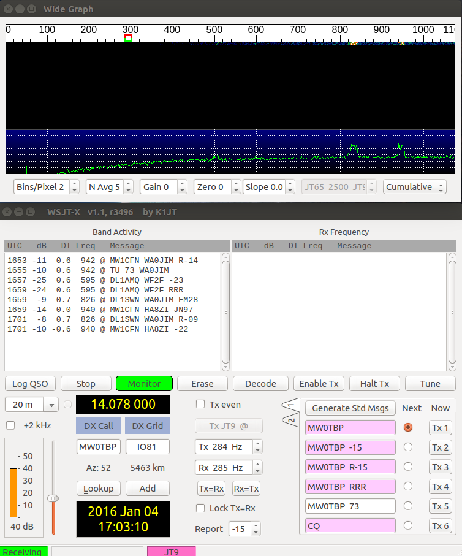
Task: Click the audio level slider handle
Action: (x=53, y=498)
